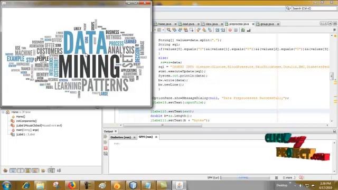Open the editor documents list dropdown

(330, 23)
